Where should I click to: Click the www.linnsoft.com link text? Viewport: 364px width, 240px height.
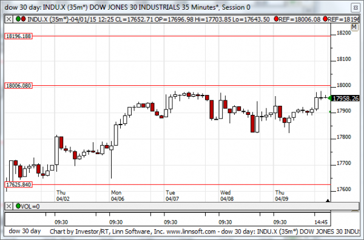point(191,232)
